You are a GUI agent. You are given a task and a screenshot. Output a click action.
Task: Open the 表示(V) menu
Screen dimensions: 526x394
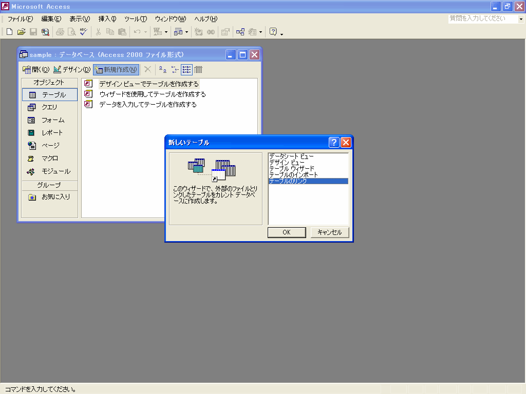coord(80,19)
